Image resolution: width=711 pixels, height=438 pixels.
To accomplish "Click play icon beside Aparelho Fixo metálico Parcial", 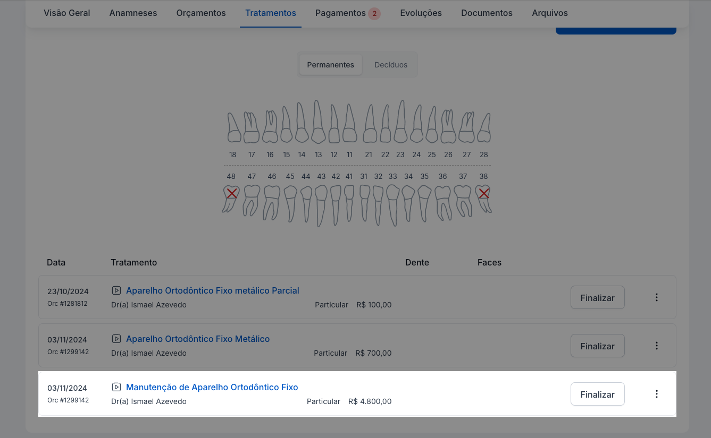I will [116, 290].
